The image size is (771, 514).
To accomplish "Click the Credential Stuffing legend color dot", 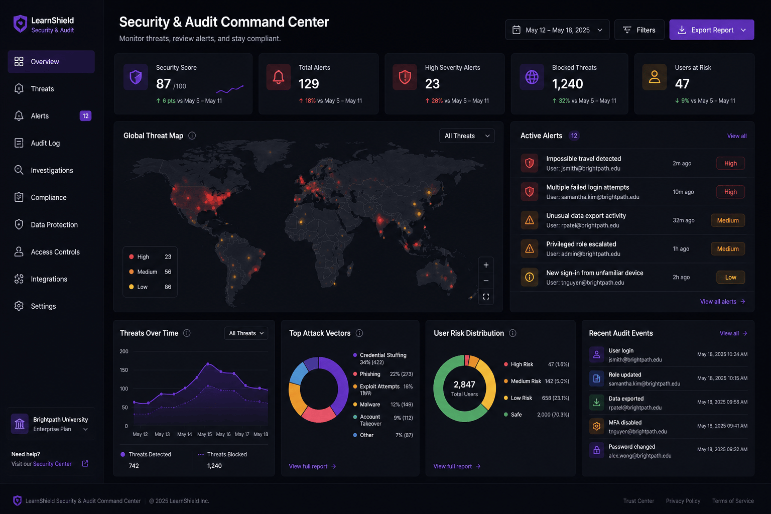I will coord(355,355).
